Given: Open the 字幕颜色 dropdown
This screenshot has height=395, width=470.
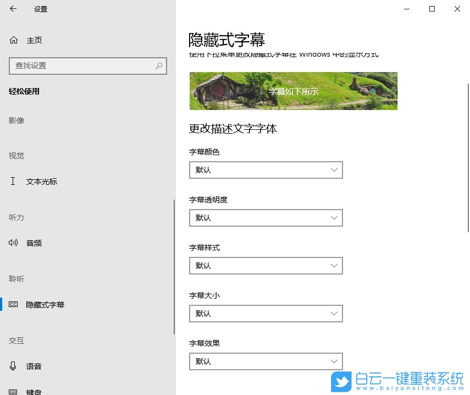Looking at the screenshot, I should click(x=266, y=170).
